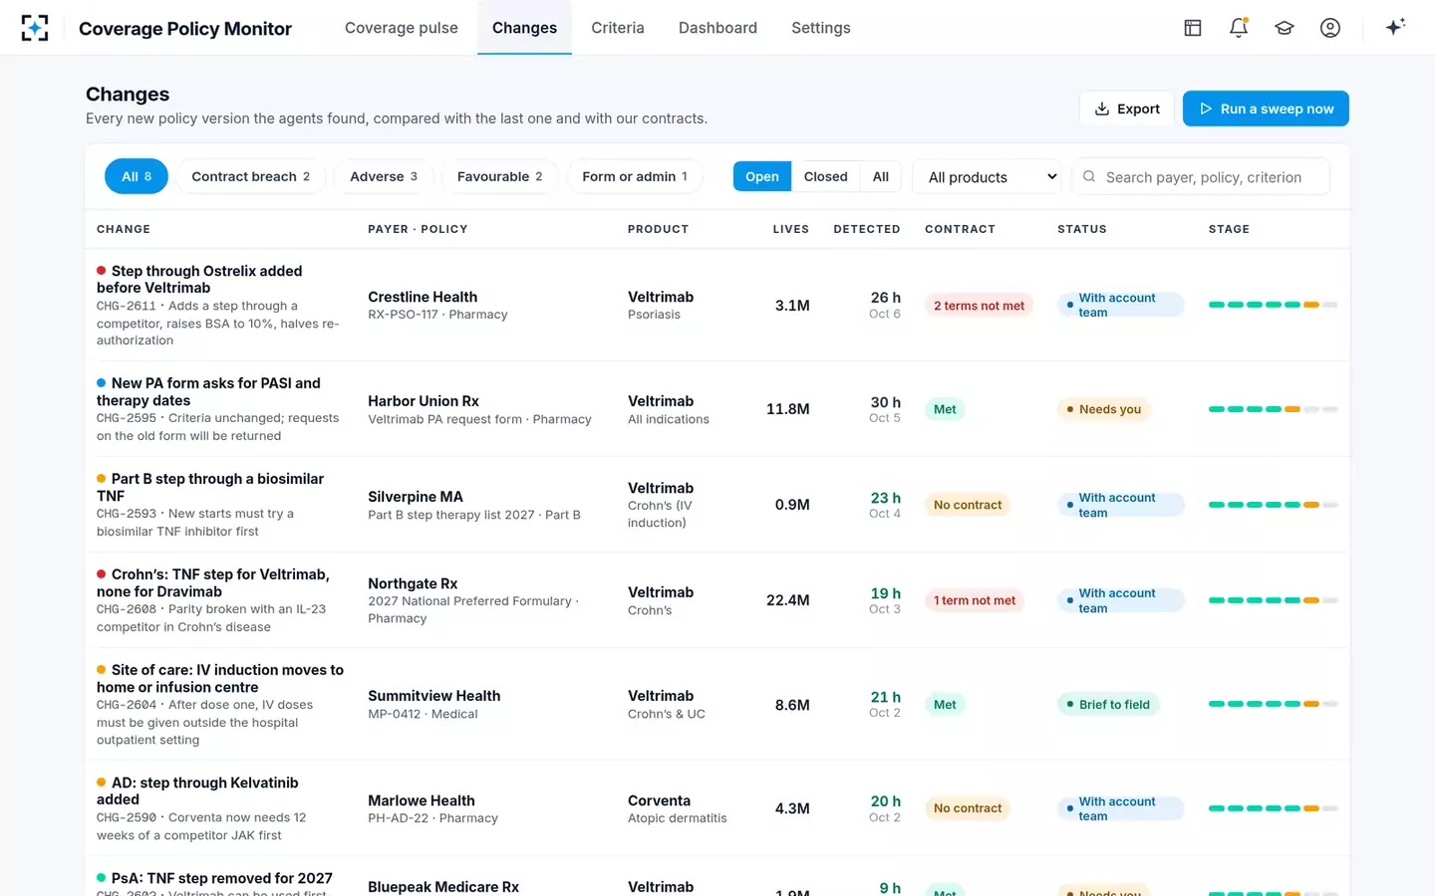Sort by the Status column header
Viewport: 1435px width, 896px height.
1082,229
